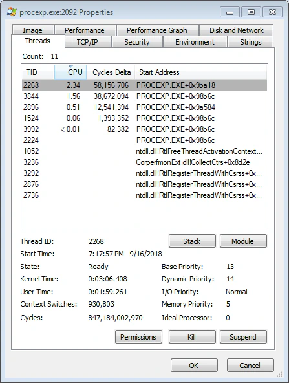Open thread Permissions
The width and height of the screenshot is (289, 383).
pos(138,337)
